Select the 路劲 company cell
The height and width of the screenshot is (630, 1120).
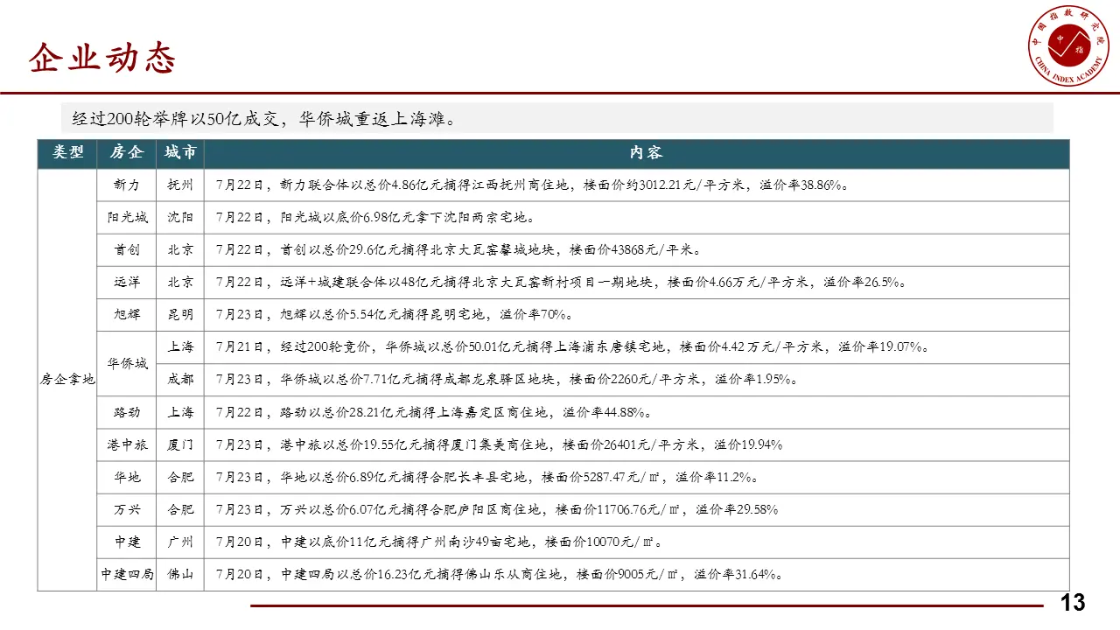127,412
